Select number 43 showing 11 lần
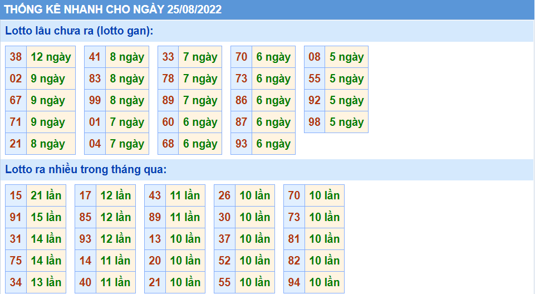 tap(155, 195)
